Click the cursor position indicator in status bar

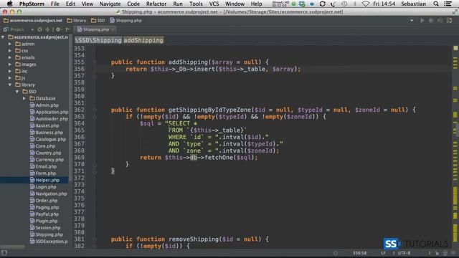tap(359, 253)
